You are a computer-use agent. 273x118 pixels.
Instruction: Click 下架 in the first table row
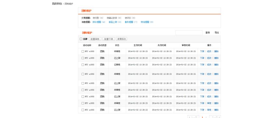202,51
